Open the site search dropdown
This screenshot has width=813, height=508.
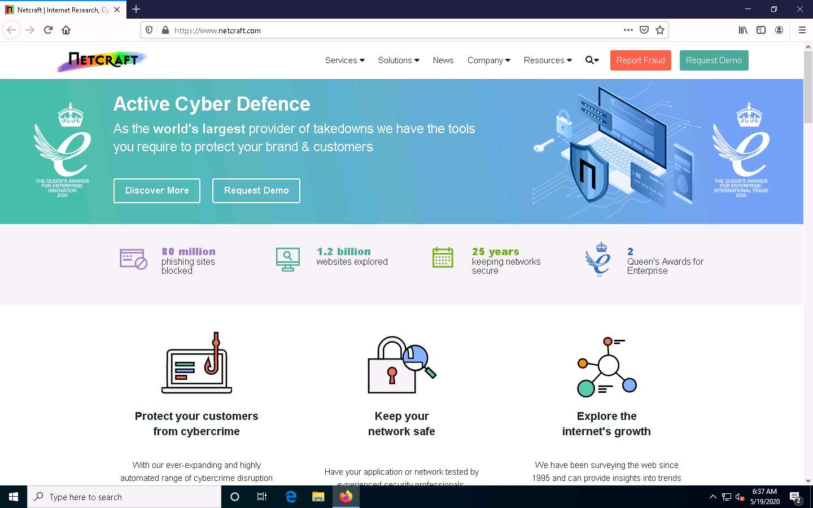[592, 60]
